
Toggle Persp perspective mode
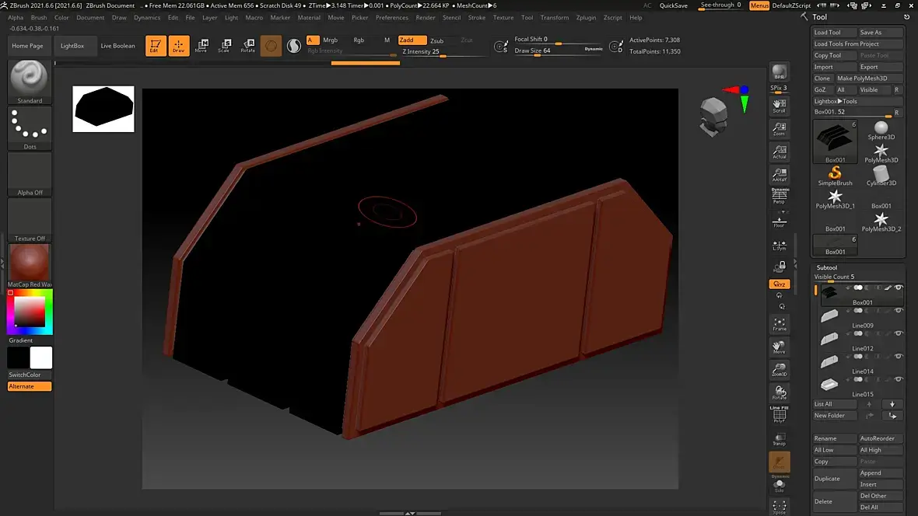point(779,197)
